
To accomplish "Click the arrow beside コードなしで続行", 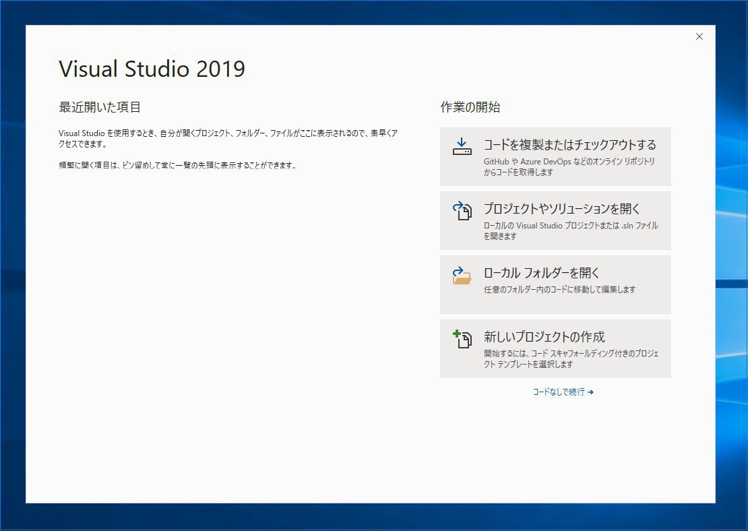I will point(590,392).
